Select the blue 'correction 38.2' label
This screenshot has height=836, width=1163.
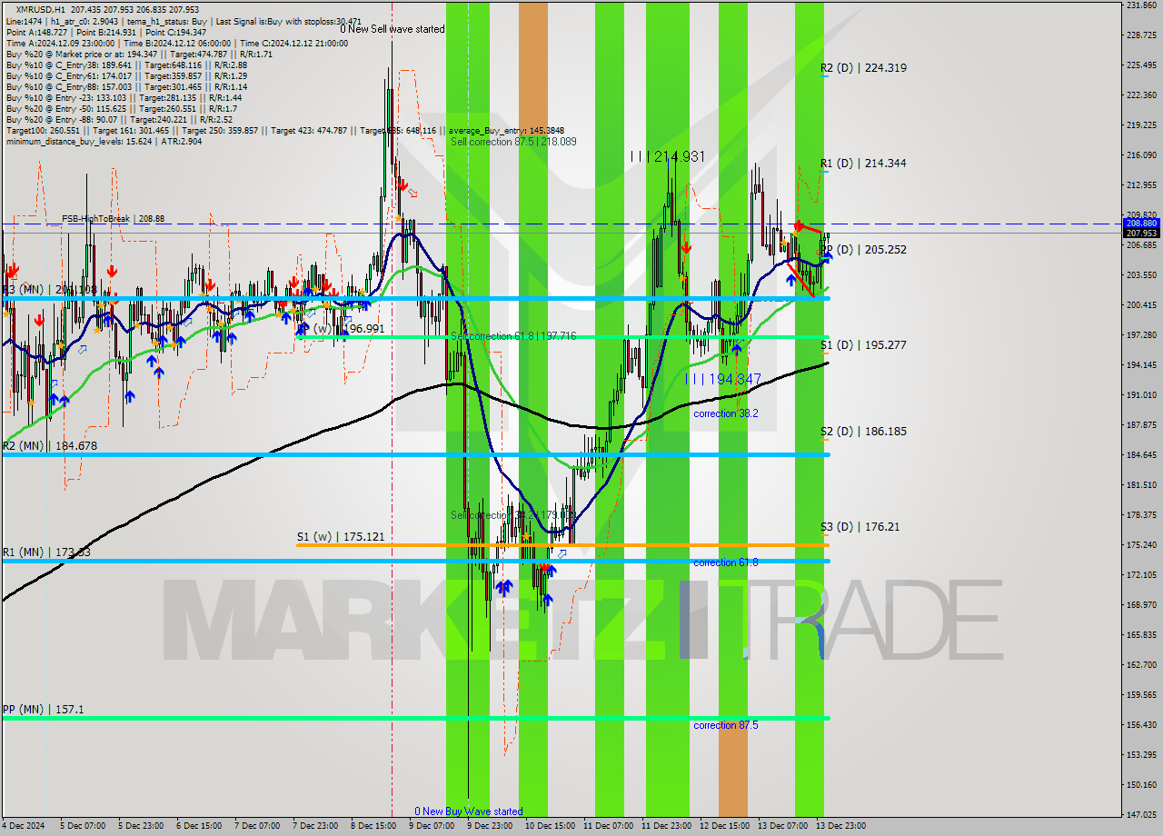point(725,413)
